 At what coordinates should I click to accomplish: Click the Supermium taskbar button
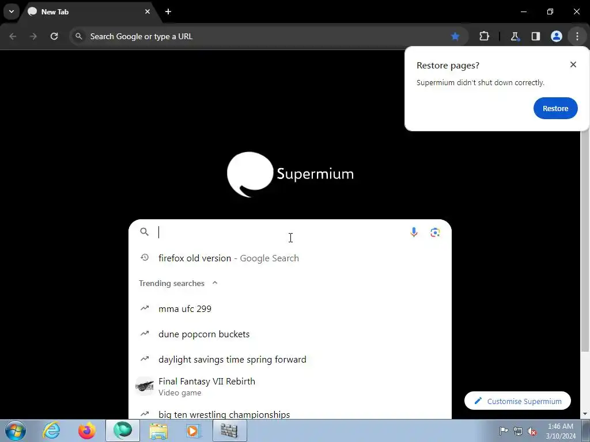coord(123,430)
